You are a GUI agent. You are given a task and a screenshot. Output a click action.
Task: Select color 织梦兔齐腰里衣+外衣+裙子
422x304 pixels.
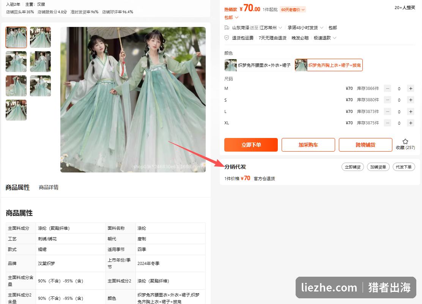click(x=258, y=65)
